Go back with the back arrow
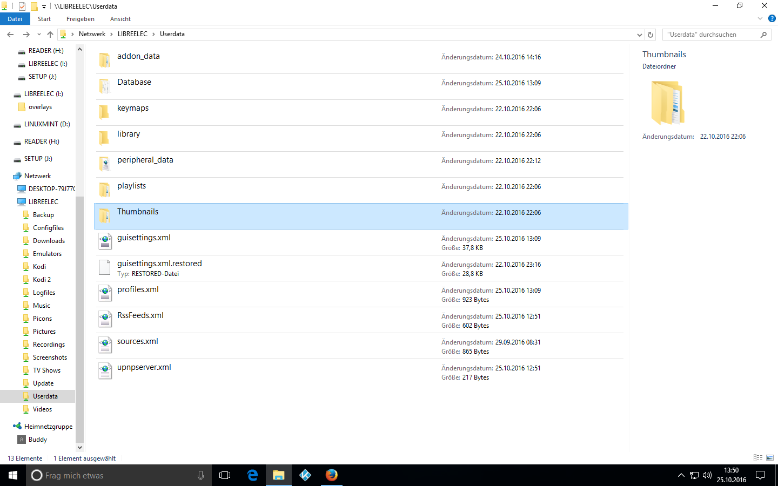 10,35
